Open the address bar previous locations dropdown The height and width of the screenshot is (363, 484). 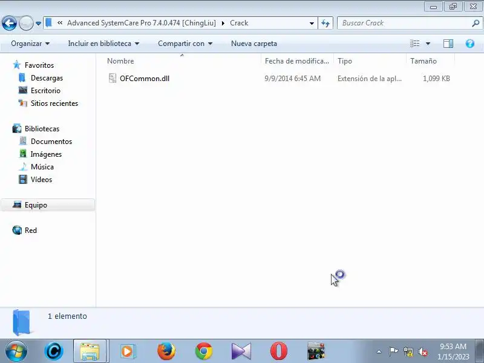[x=312, y=23]
